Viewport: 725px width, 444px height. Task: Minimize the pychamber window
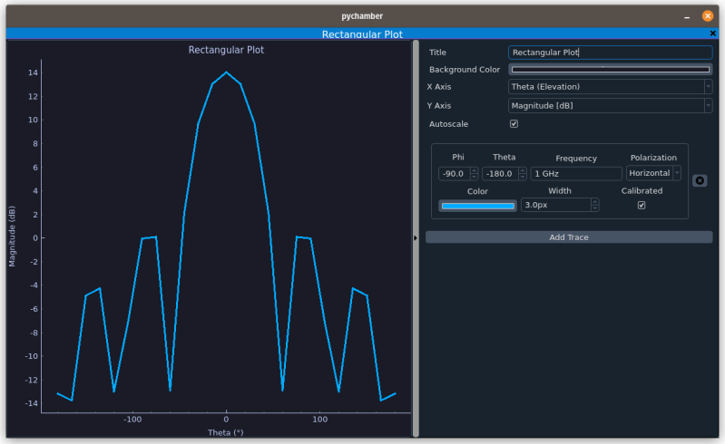[687, 16]
